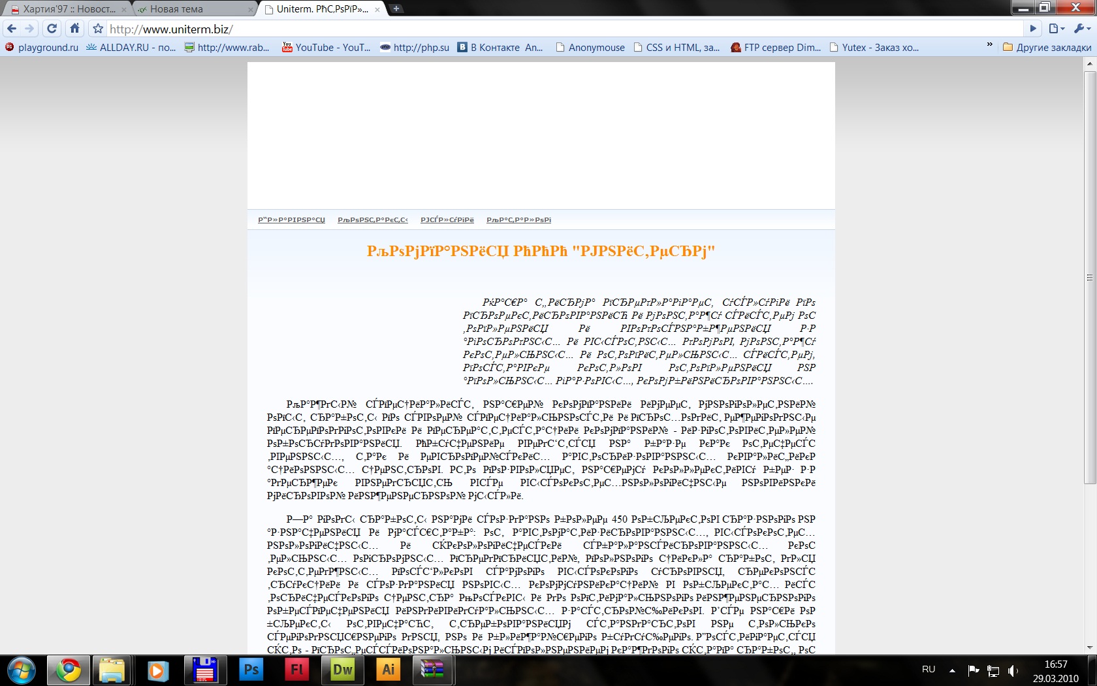Expand the hidden bookmarks chevron
Screen dimensions: 1097x686
coord(989,46)
